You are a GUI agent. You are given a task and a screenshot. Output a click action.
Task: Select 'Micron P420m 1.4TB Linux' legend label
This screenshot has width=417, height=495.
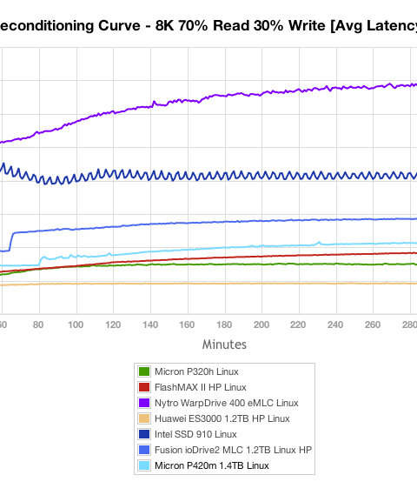point(211,465)
